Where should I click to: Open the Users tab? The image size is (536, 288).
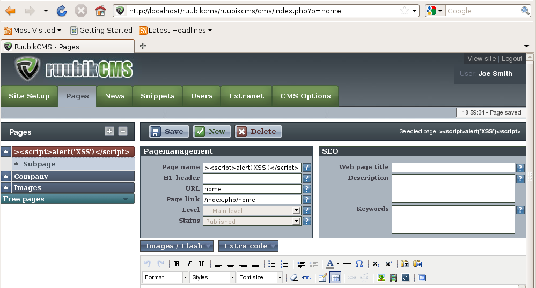pyautogui.click(x=202, y=96)
